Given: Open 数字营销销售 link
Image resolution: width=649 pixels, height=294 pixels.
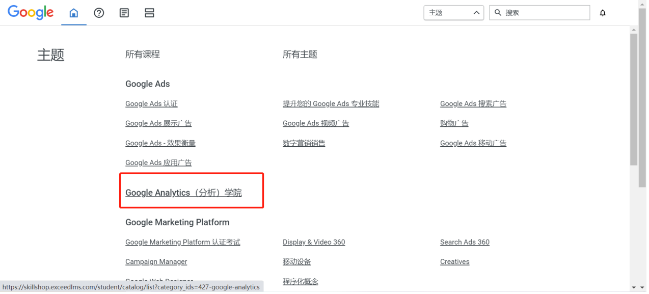Looking at the screenshot, I should point(304,143).
